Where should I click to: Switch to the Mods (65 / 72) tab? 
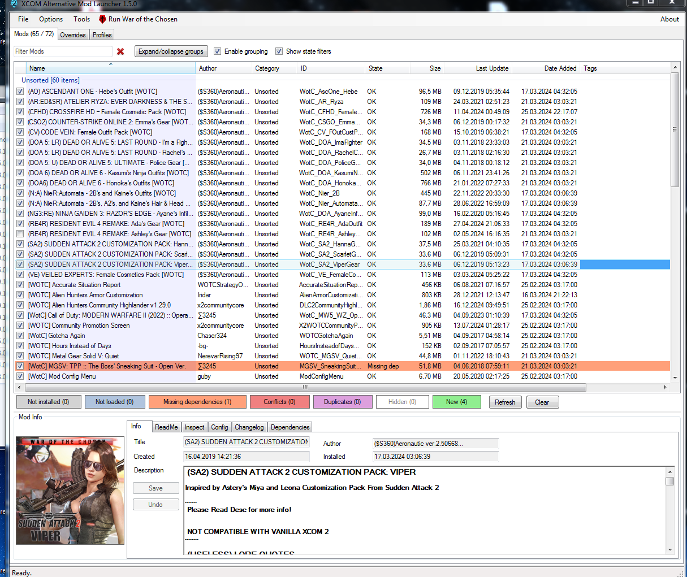pos(34,34)
